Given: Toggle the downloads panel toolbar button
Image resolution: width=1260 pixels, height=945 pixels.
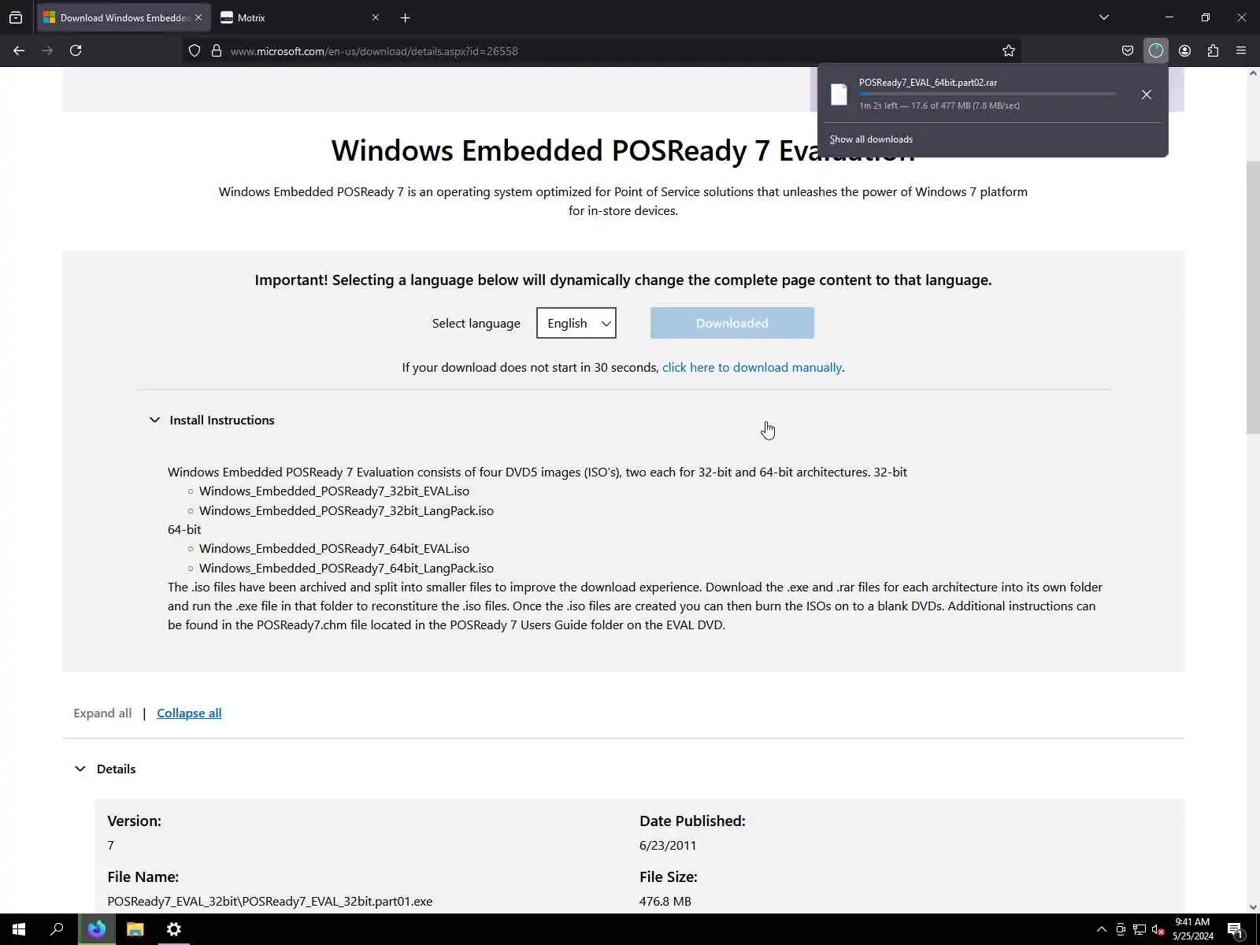Looking at the screenshot, I should [x=1156, y=50].
